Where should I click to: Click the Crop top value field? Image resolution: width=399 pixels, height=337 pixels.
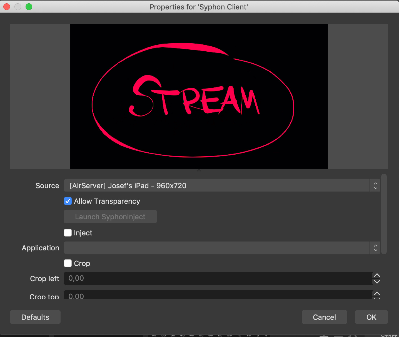pos(218,295)
